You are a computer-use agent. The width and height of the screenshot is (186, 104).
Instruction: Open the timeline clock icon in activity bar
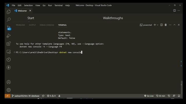[8, 60]
